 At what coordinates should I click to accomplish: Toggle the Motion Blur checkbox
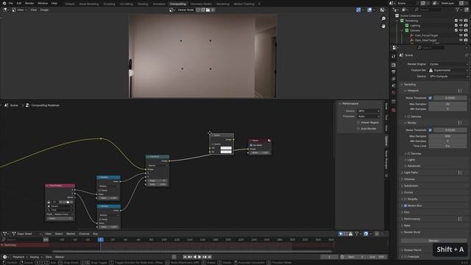(x=406, y=206)
